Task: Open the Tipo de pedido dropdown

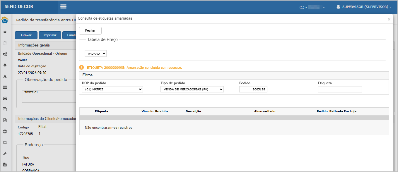Action: [x=192, y=90]
